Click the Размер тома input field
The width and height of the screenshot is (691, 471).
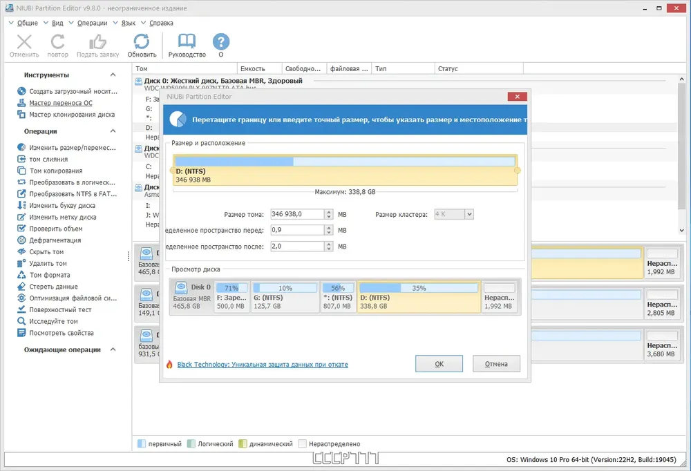[298, 214]
